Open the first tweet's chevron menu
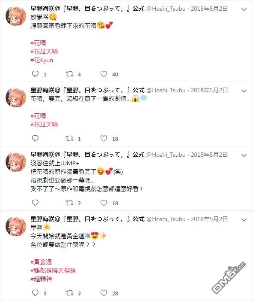 coord(244,9)
